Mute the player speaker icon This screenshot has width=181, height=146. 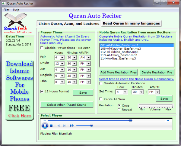(x=71, y=126)
